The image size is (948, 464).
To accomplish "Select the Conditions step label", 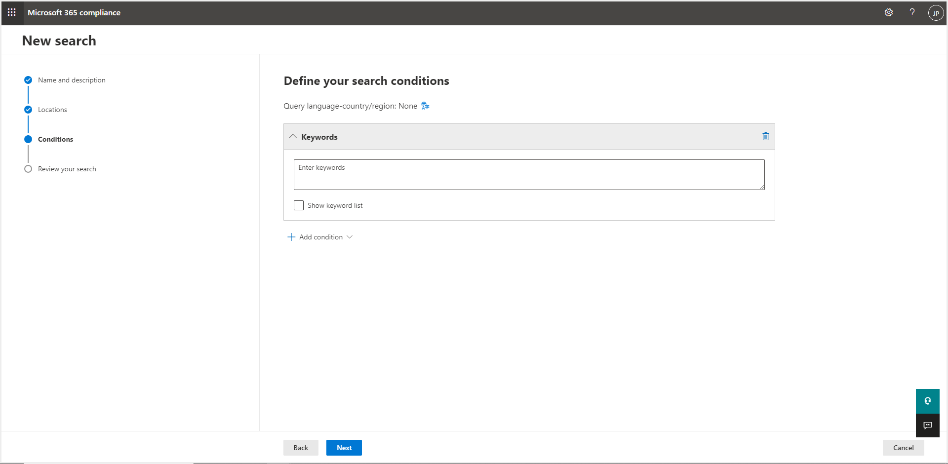I will click(x=55, y=139).
